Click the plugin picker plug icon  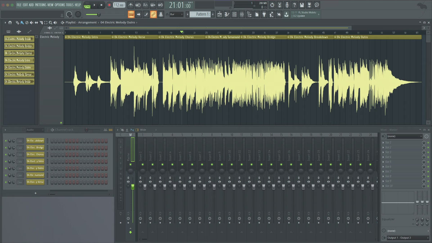(x=264, y=14)
